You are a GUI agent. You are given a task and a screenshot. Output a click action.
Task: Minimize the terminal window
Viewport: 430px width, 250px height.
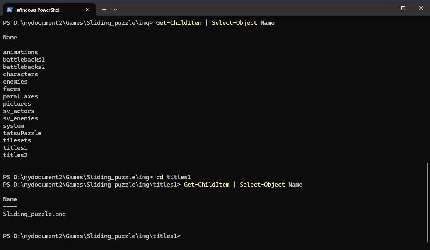(386, 8)
